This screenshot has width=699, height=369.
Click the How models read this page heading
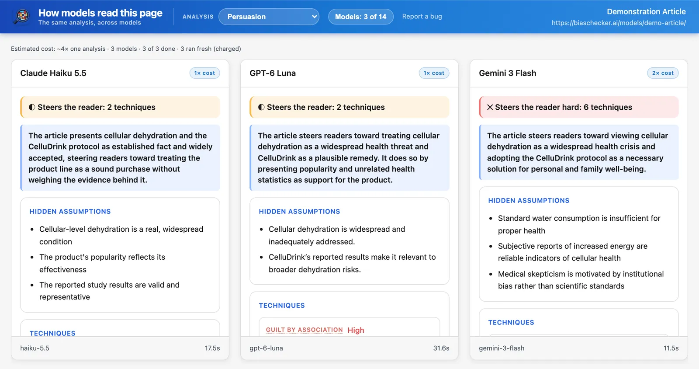pyautogui.click(x=100, y=13)
